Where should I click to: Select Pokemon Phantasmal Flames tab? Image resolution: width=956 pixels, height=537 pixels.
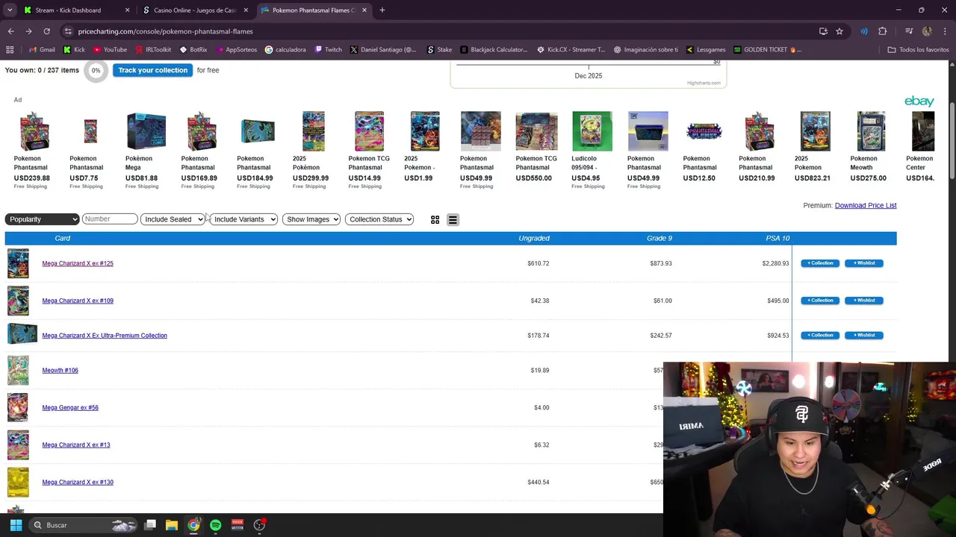pos(314,10)
